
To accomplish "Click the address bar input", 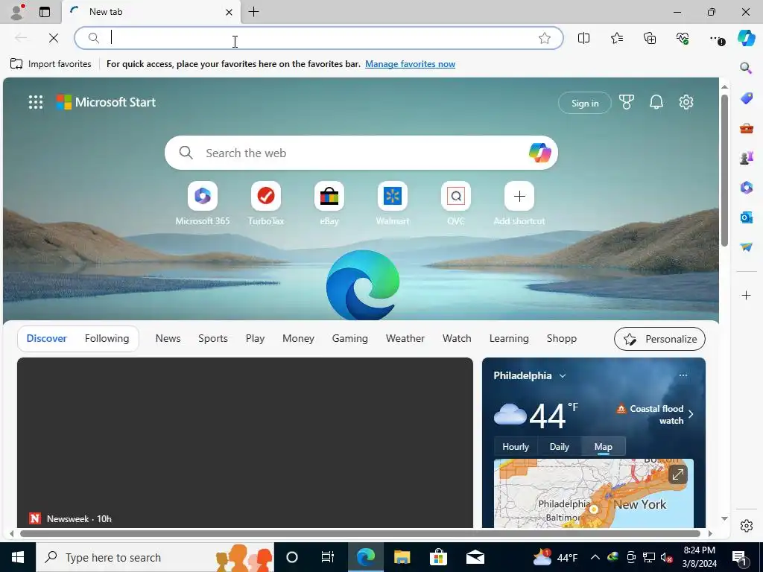I will [319, 38].
